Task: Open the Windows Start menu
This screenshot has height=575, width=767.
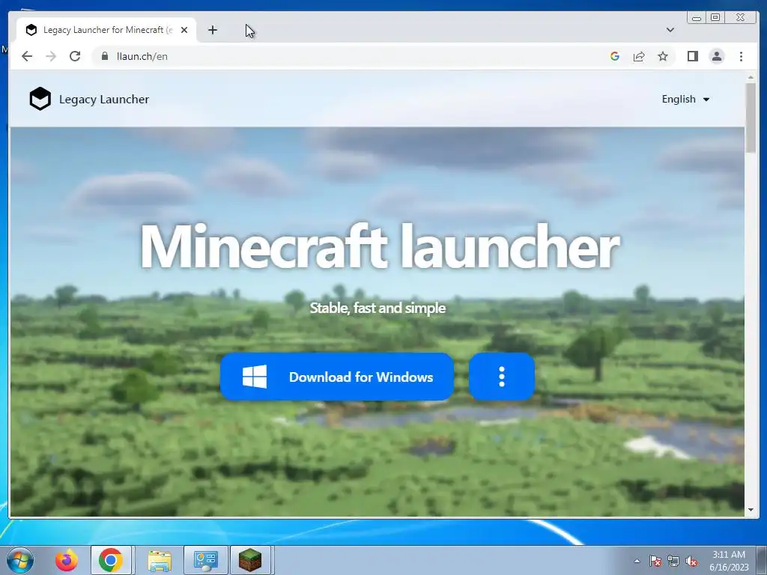Action: coord(19,560)
